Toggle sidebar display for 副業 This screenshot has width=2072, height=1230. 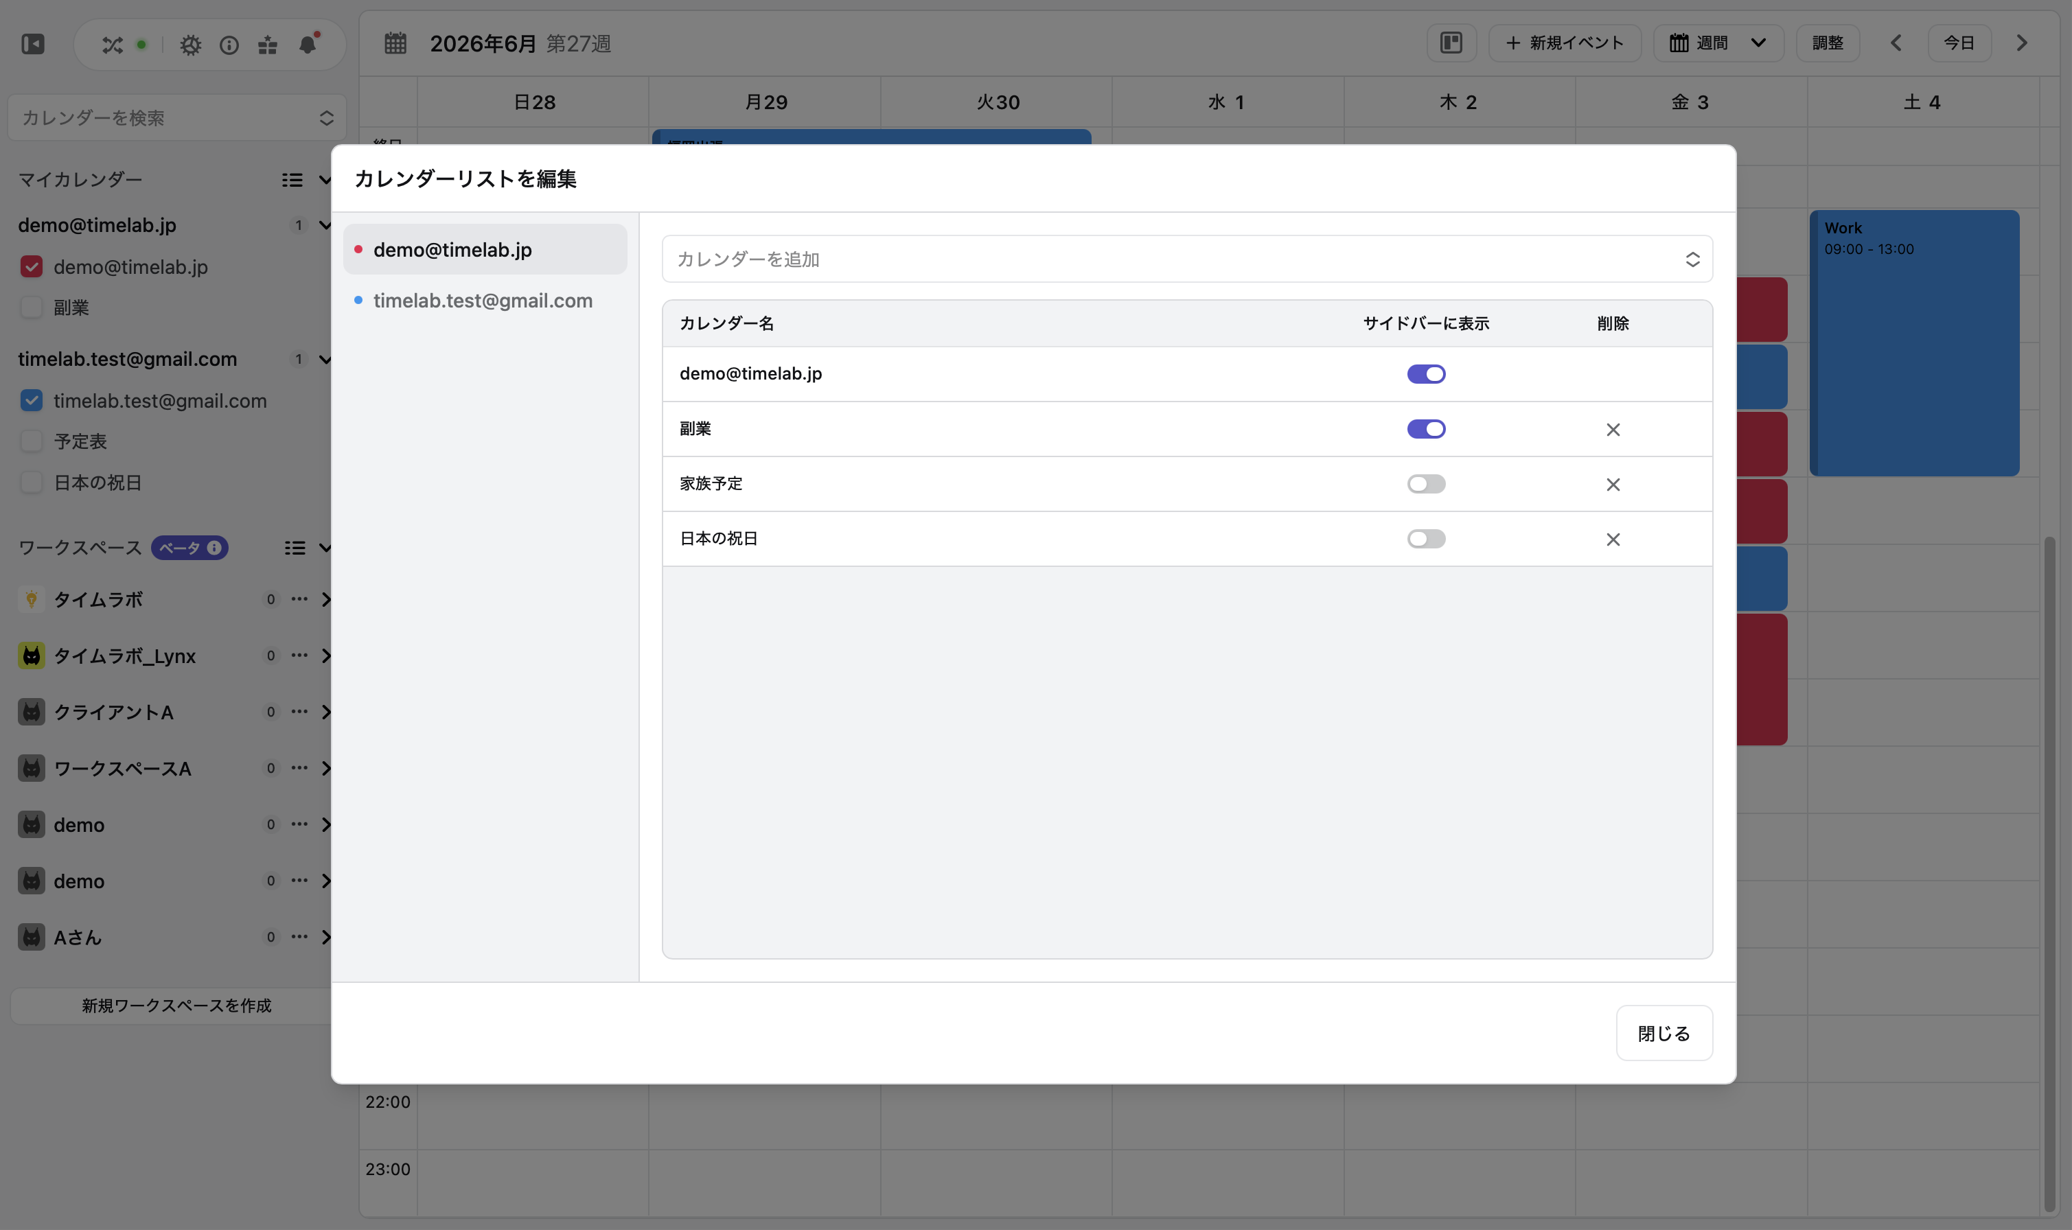[x=1425, y=428]
